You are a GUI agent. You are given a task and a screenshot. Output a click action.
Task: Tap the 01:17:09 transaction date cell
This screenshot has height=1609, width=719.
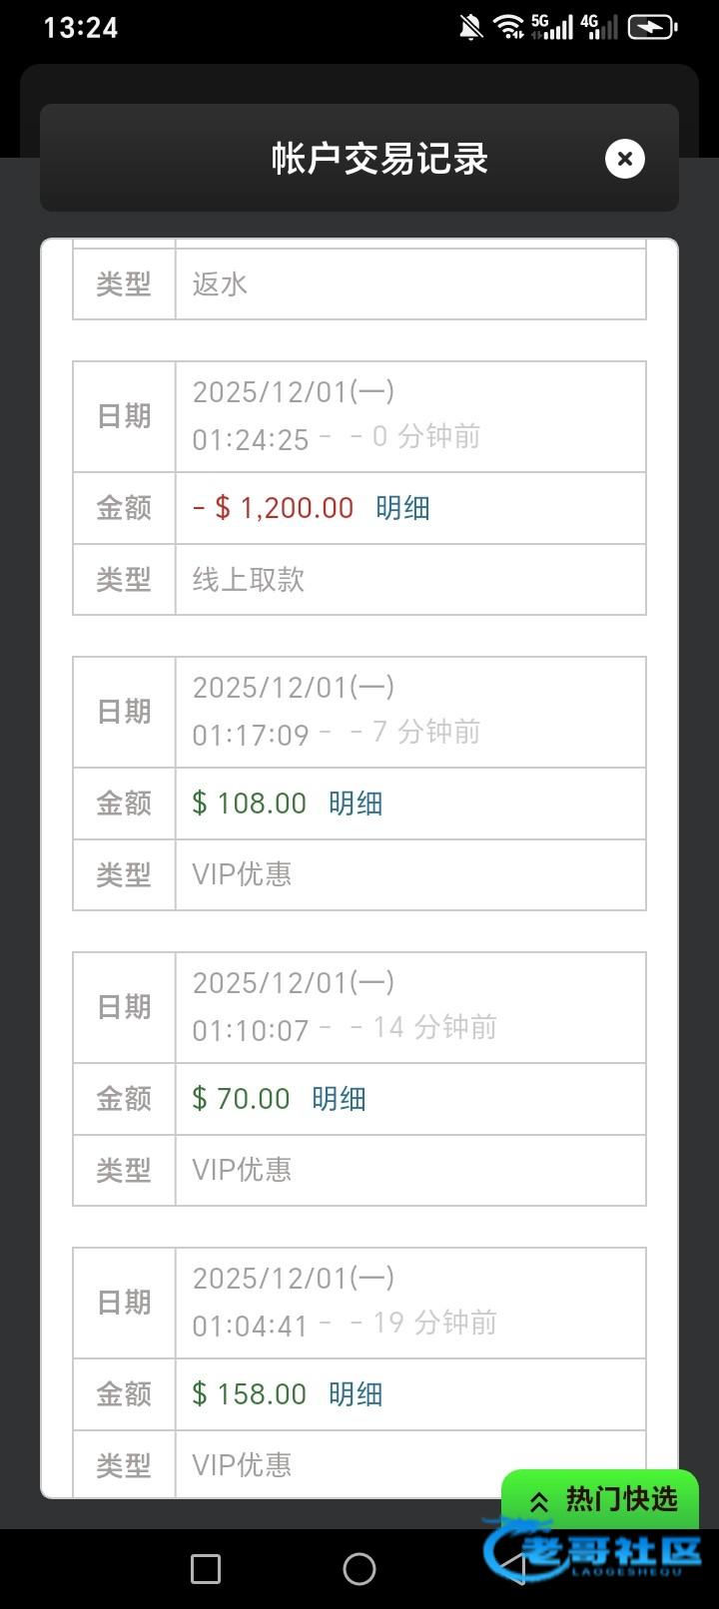coord(409,712)
